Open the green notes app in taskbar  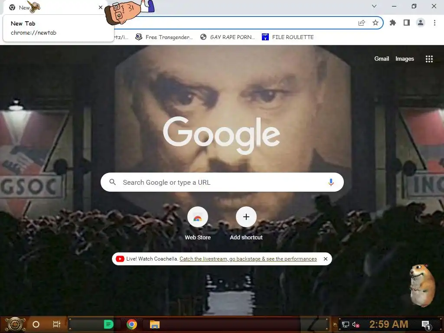click(108, 324)
